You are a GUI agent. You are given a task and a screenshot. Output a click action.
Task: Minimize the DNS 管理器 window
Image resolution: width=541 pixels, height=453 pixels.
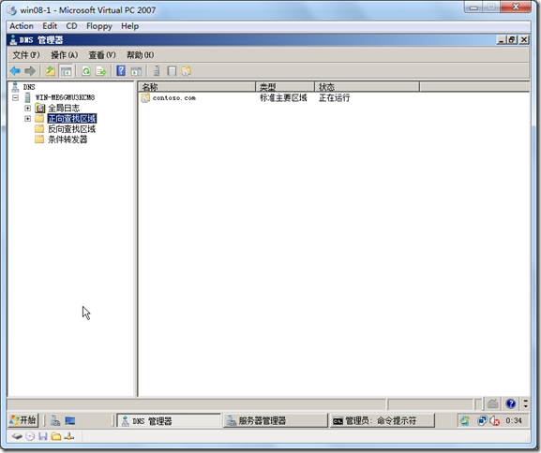click(502, 40)
